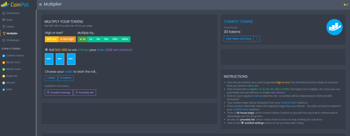The width and height of the screenshot is (350, 136).
Task: Click the star counter icon at top right
Action: [345, 4]
